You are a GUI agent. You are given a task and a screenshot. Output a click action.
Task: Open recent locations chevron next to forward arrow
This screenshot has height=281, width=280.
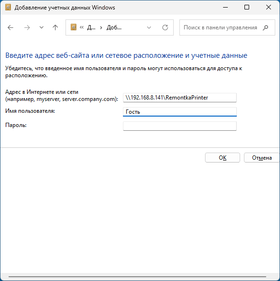point(41,27)
